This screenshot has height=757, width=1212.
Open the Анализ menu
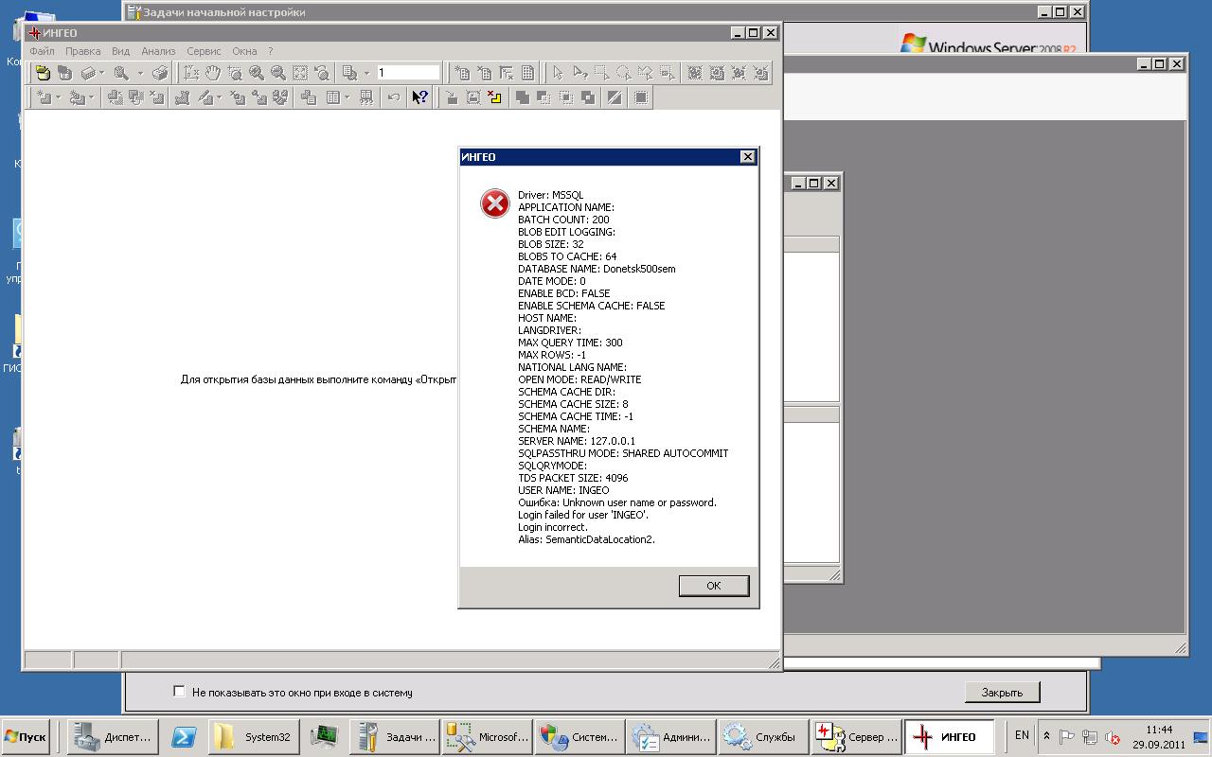(x=158, y=51)
